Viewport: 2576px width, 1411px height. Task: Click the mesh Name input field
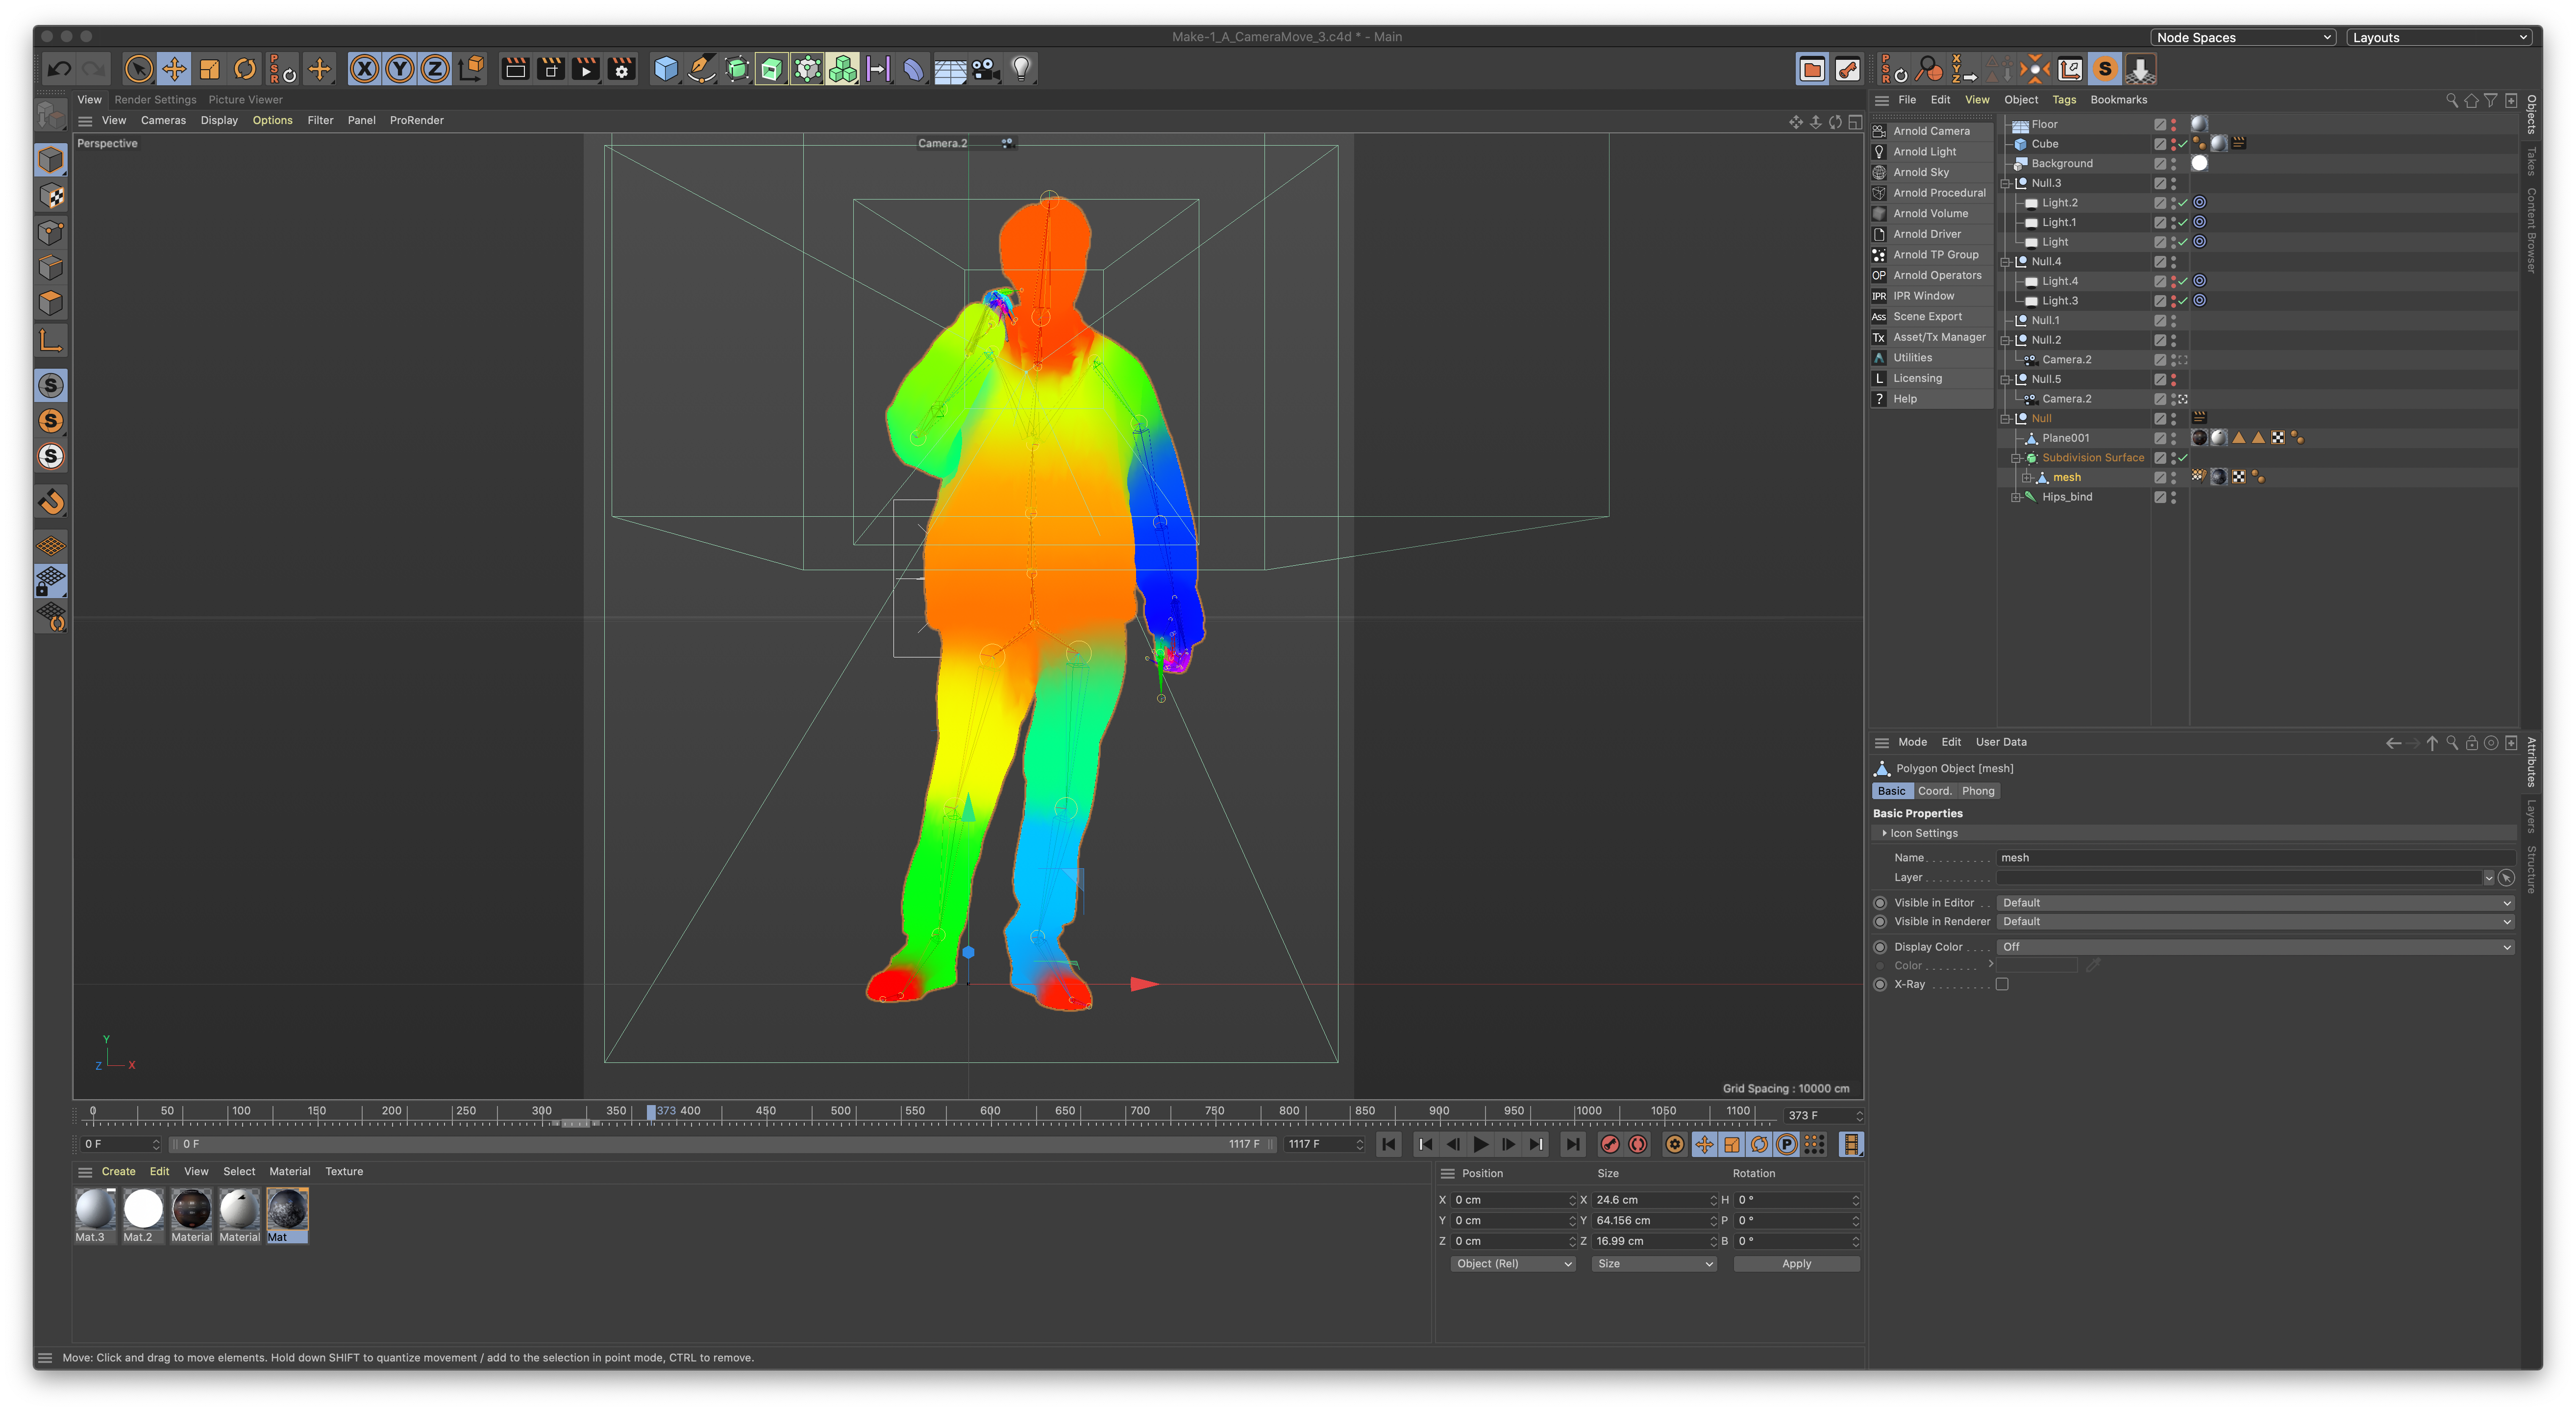(x=2256, y=858)
